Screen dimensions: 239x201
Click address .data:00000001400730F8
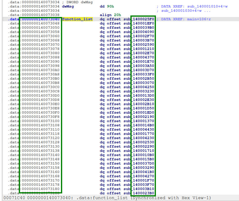tap(34, 117)
